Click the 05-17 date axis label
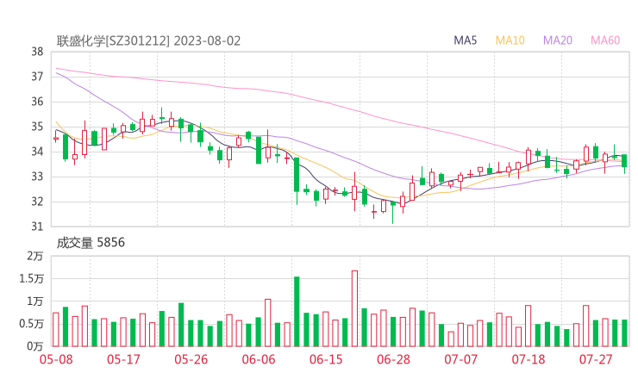This screenshot has height=379, width=638. tap(123, 359)
